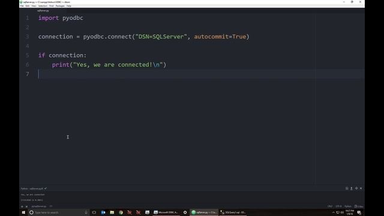384x216 pixels.
Task: Switch to SQLQuery1.sql taskbar window
Action: click(233, 212)
